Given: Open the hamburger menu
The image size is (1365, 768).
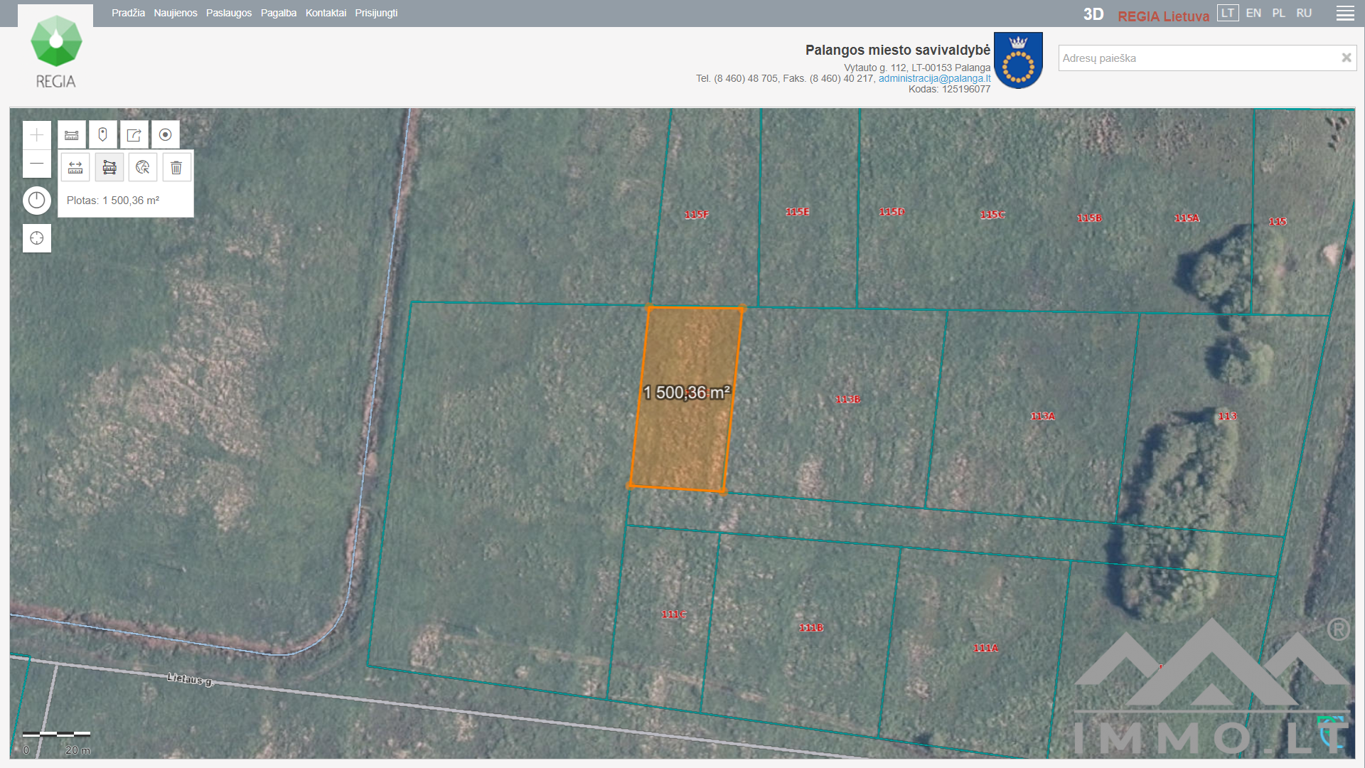Looking at the screenshot, I should click(x=1345, y=14).
